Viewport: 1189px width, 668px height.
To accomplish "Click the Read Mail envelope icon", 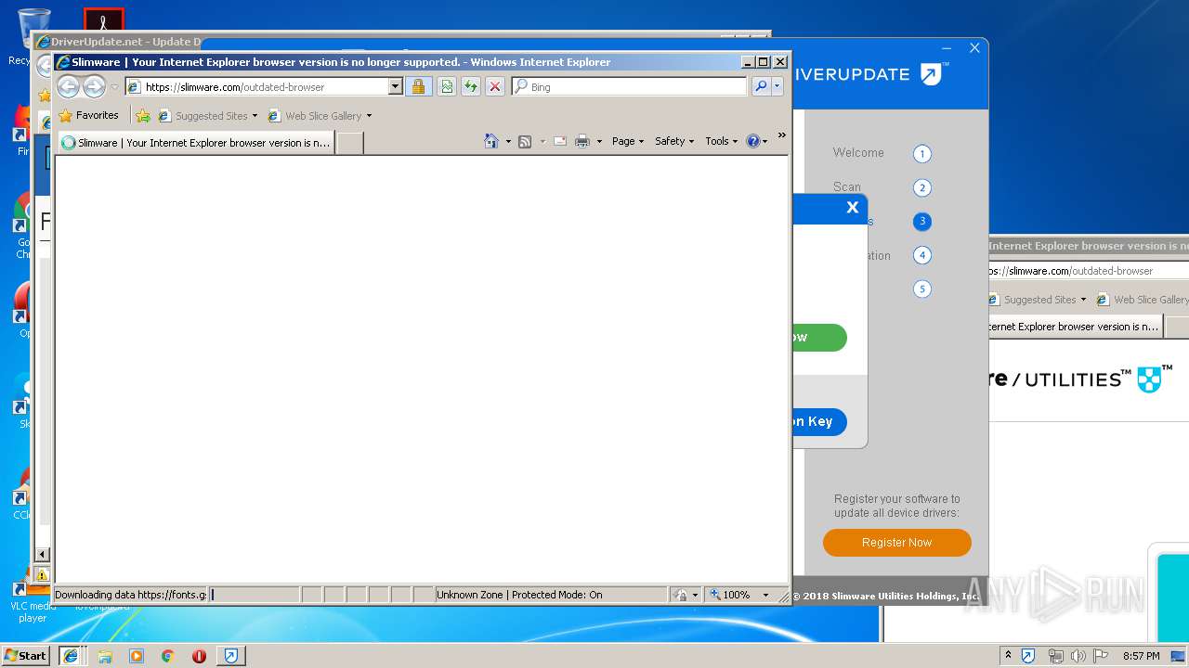I will (560, 141).
